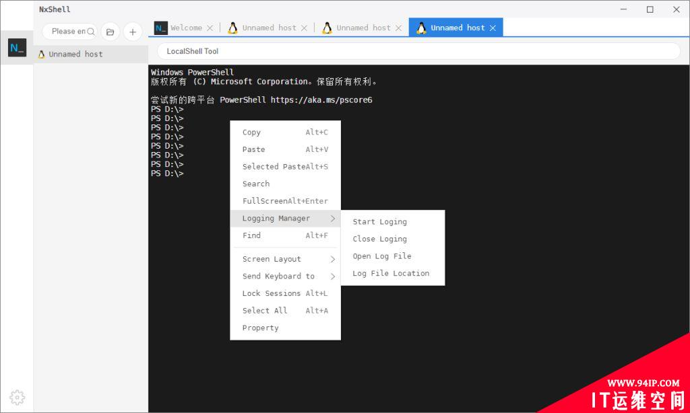
Task: Click the https://aka.ms/pscore6 link text
Action: click(x=321, y=100)
